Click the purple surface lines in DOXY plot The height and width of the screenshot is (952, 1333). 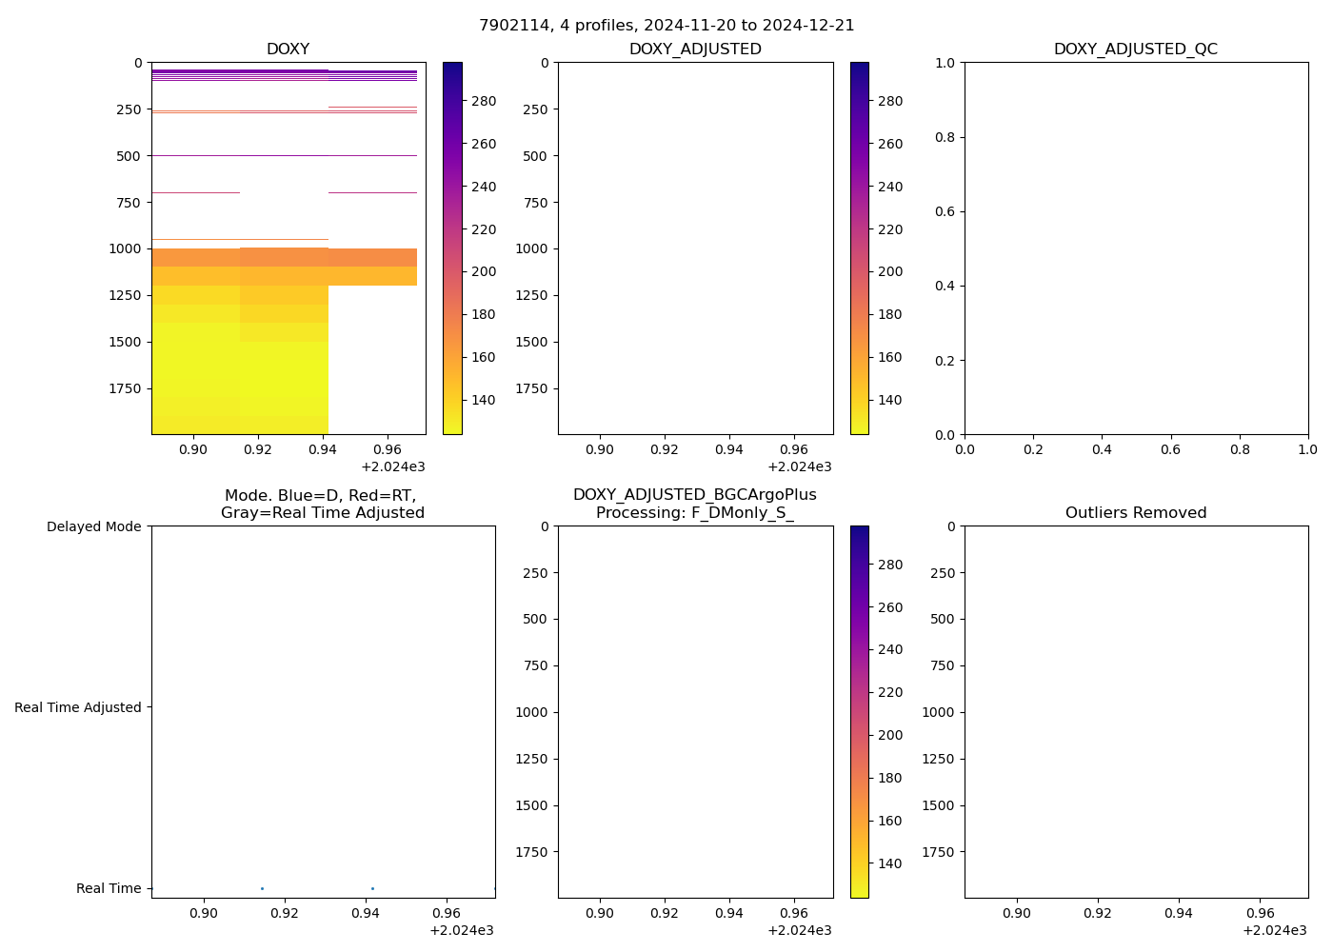tap(286, 73)
